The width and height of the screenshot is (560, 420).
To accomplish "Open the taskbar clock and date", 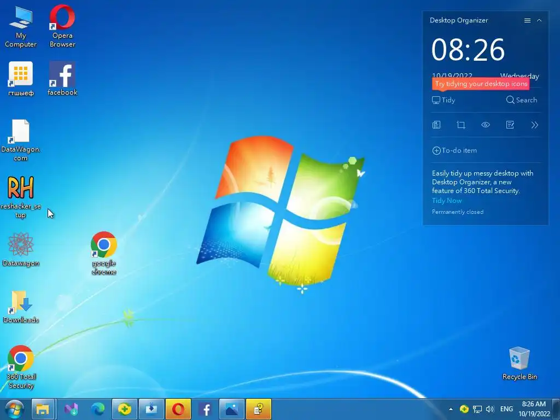I will [x=534, y=409].
